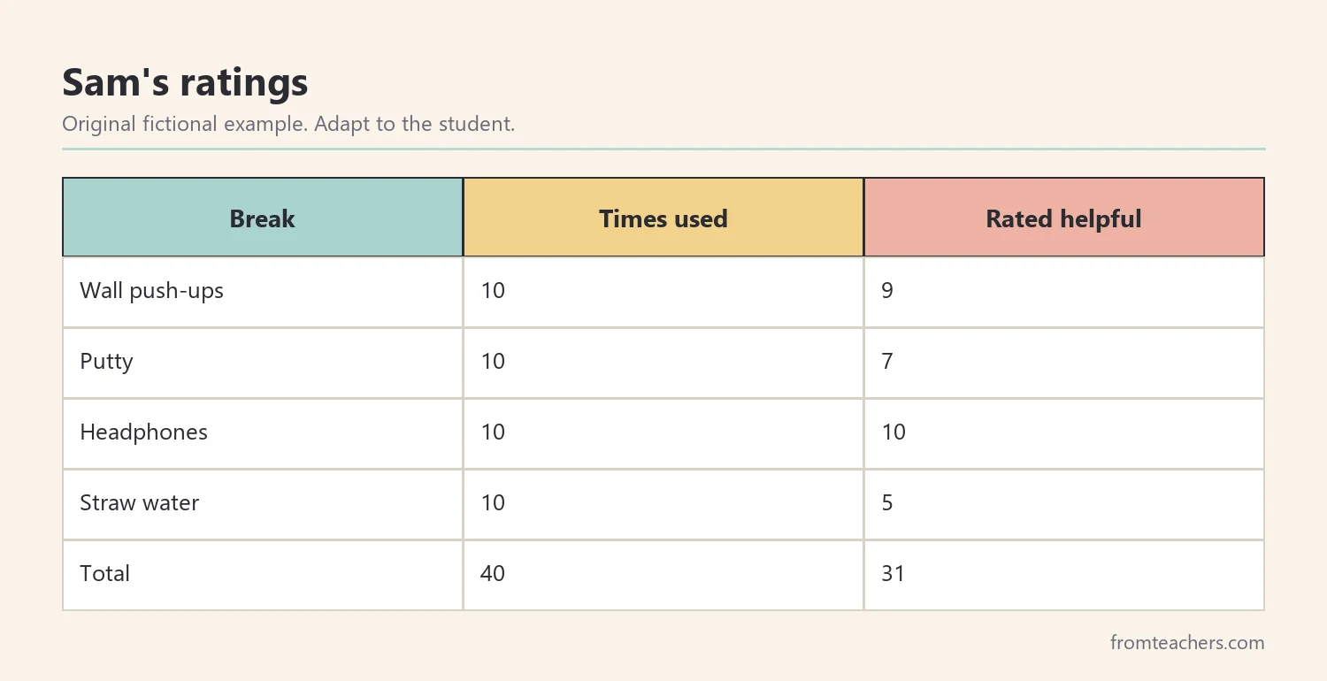Viewport: 1327px width, 681px height.
Task: Click Times used value in the Headphones row
Action: (x=493, y=432)
